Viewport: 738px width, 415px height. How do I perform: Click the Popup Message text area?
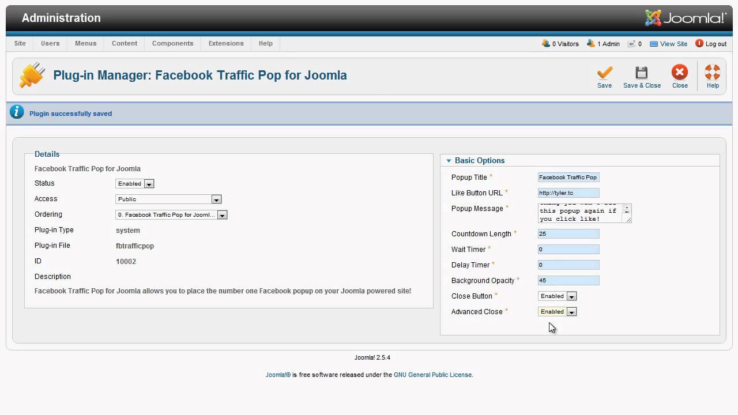pos(585,213)
